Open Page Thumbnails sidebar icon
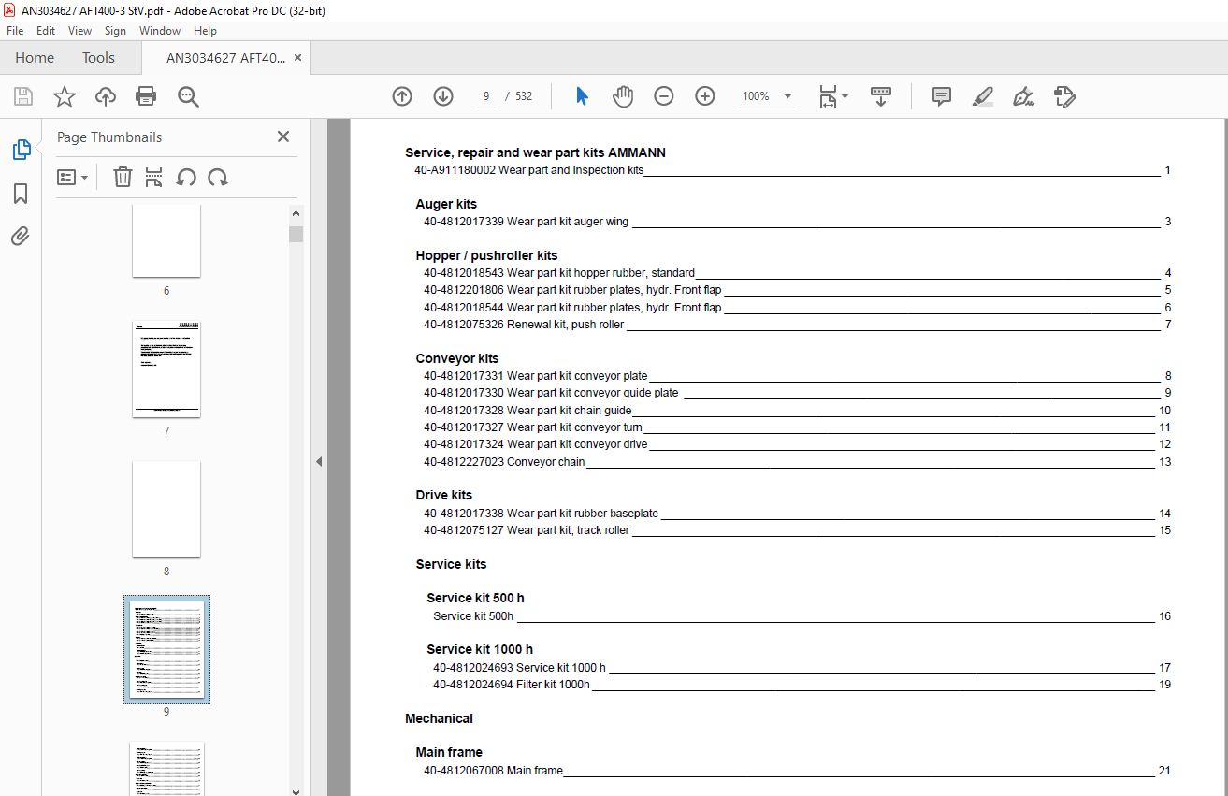 point(21,149)
